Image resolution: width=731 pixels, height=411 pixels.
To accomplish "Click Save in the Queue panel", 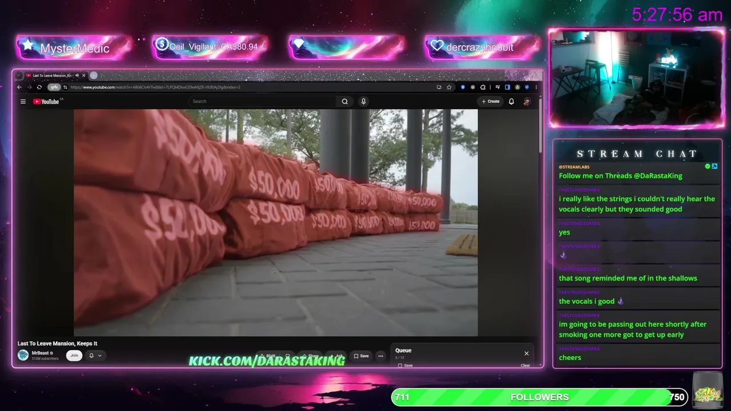I will tap(405, 365).
